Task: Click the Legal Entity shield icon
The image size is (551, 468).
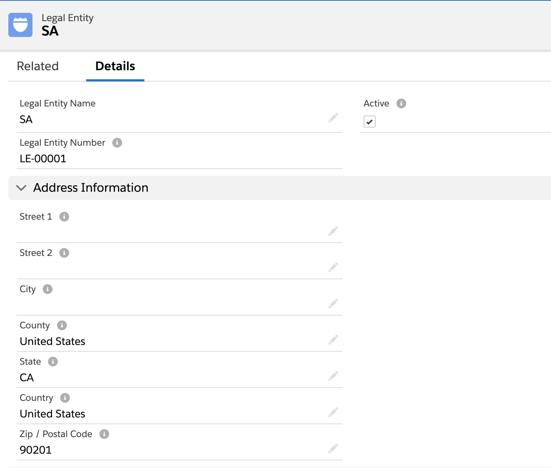Action: [20, 25]
